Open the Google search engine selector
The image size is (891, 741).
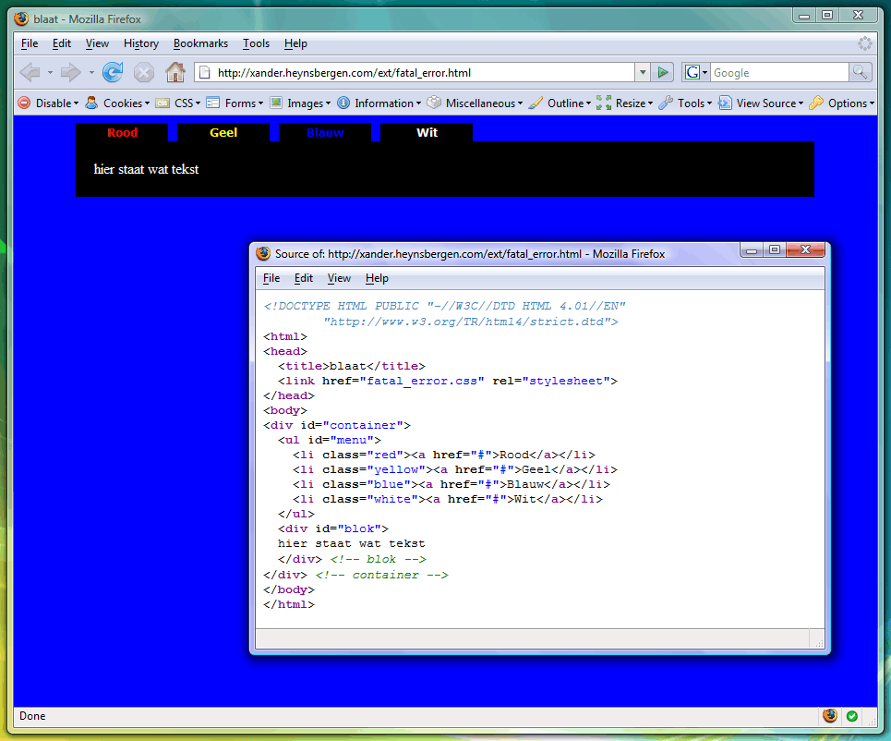click(695, 72)
